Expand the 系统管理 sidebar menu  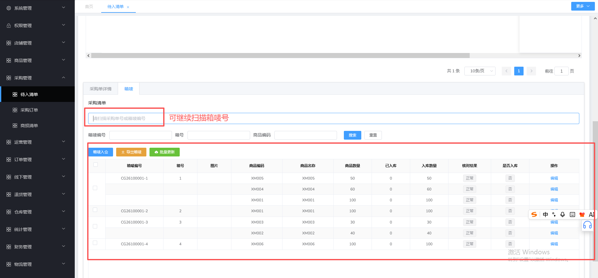(37, 8)
